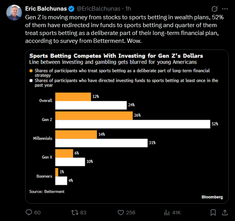Click the Gen Z 52% white bar
235x221 pixels.
[x=133, y=124]
